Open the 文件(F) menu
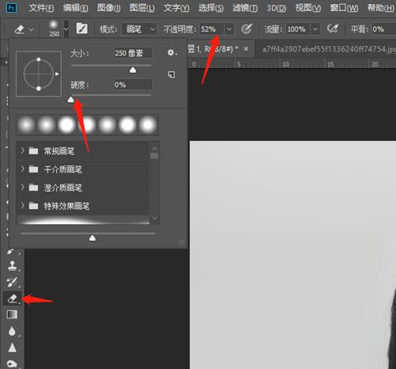This screenshot has height=369, width=396. (x=41, y=8)
